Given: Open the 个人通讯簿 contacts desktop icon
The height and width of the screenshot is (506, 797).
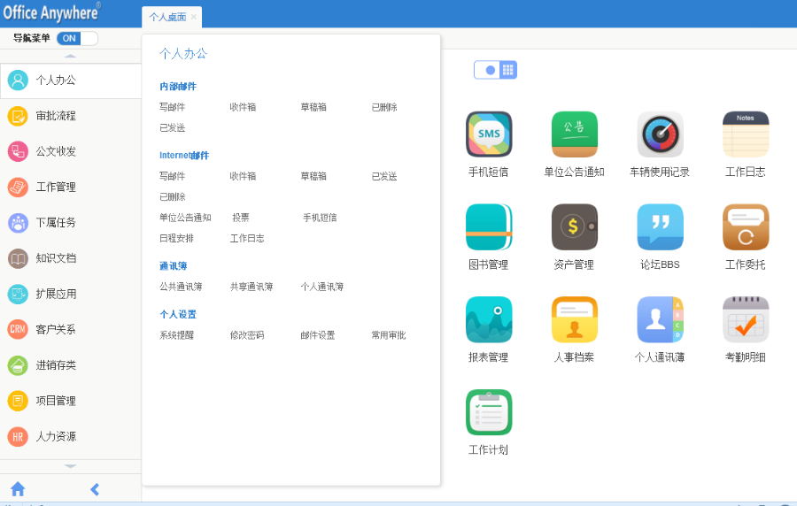Looking at the screenshot, I should point(660,319).
